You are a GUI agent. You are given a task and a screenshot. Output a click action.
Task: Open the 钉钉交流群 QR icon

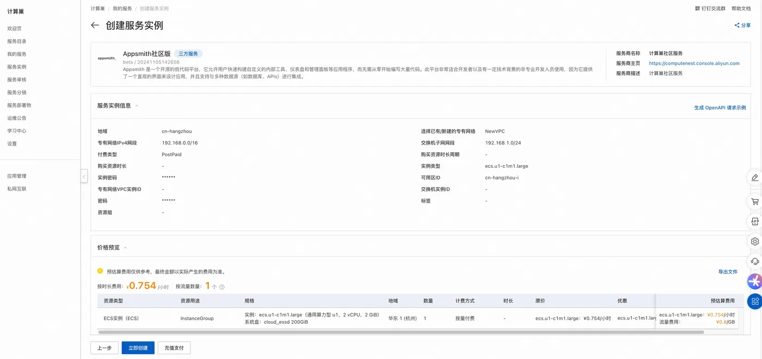[698, 9]
